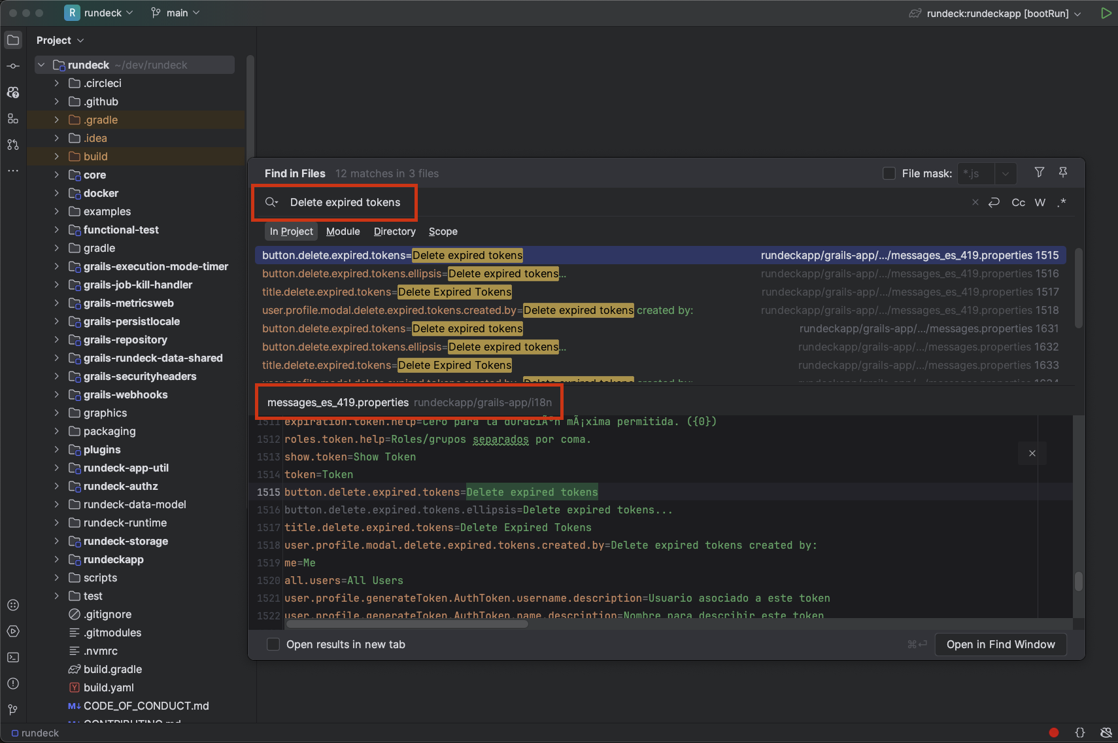The height and width of the screenshot is (743, 1118).
Task: Open the Services tool window icon
Action: (13, 605)
